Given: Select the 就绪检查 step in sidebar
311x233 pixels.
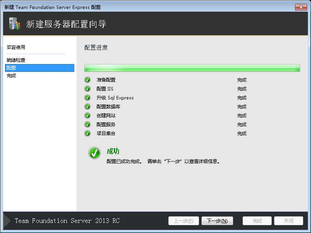Looking at the screenshot, I should coord(16,60).
